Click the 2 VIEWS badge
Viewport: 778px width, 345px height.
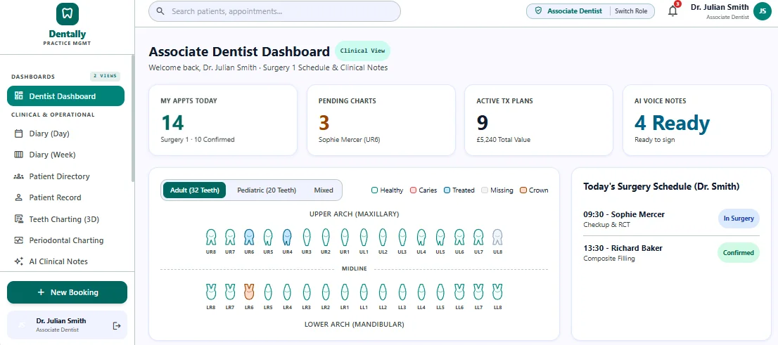(106, 77)
